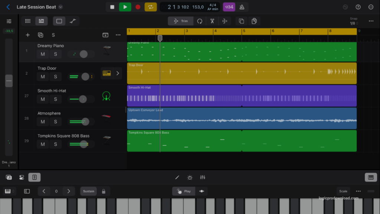Click the paste tool icon
The height and width of the screenshot is (214, 380).
254,21
